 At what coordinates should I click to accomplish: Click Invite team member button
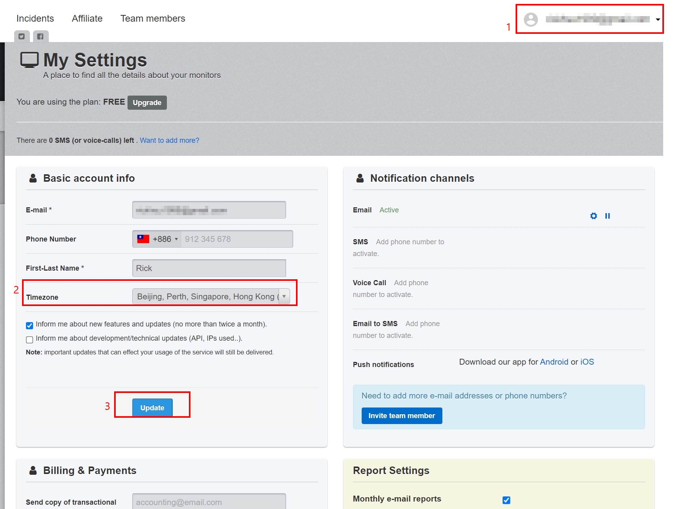click(401, 416)
